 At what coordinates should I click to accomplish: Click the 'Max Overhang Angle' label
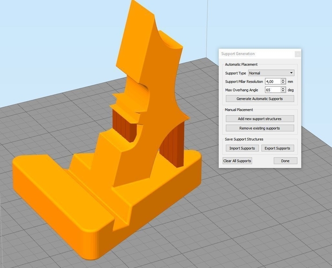(x=242, y=90)
